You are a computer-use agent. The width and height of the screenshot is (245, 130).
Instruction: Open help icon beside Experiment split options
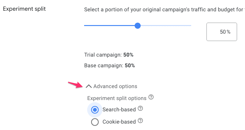[x=151, y=97]
